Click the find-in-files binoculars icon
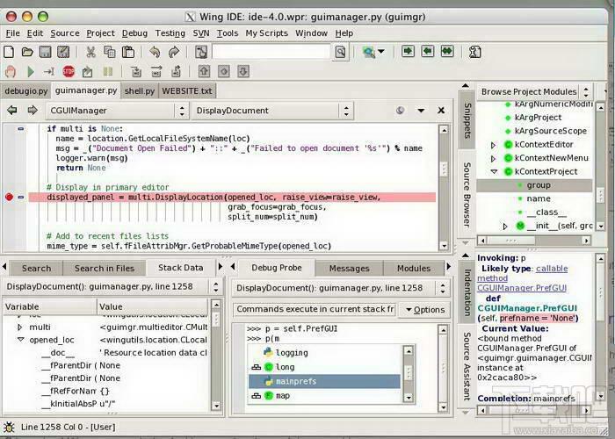Screen dimensions: 615x439 tap(369, 52)
